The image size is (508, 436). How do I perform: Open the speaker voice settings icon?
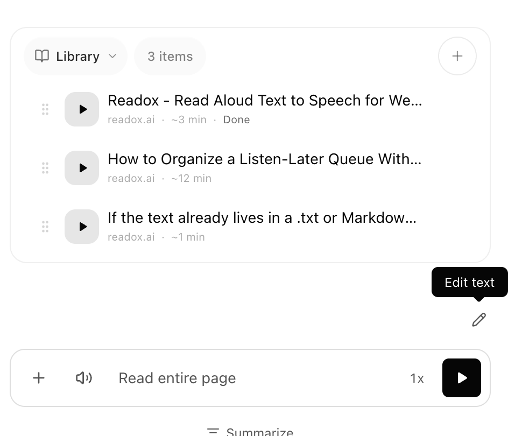[x=84, y=378]
